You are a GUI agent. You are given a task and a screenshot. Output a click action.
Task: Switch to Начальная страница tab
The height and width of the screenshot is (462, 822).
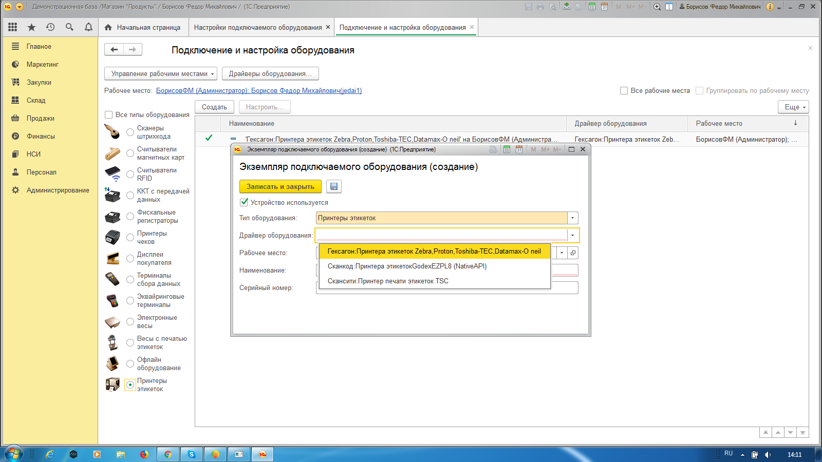143,27
